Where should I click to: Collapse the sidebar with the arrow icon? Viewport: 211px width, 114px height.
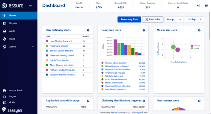click(x=30, y=6)
